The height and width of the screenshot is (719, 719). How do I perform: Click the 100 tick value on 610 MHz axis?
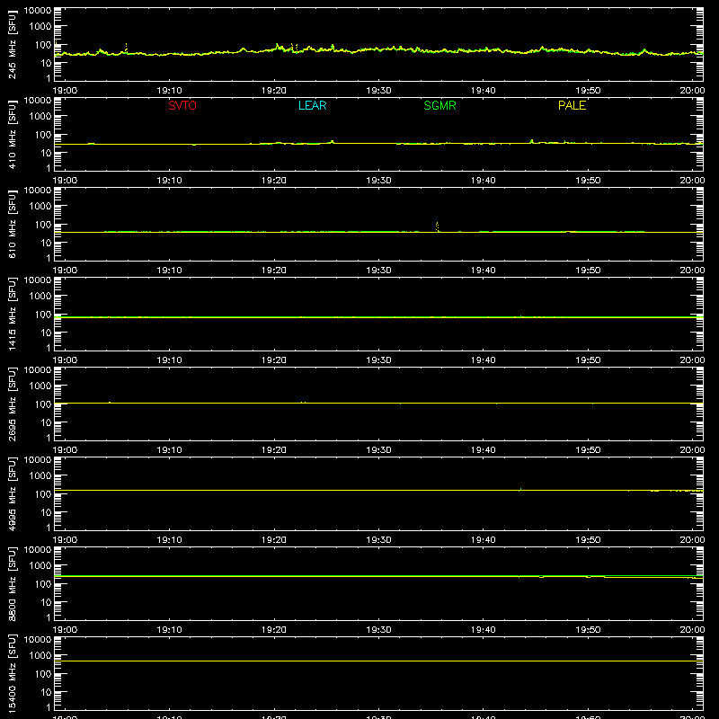43,225
